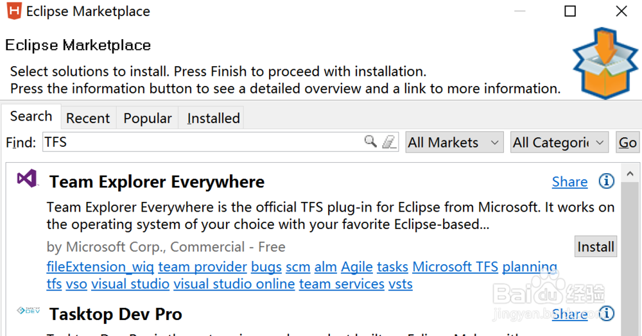Maximize the Eclipse Marketplace window
642x336 pixels.
click(570, 11)
